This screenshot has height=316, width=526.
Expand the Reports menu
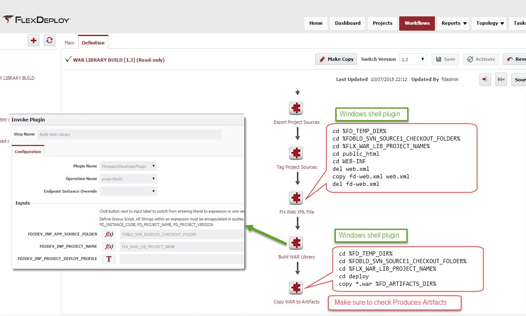(454, 23)
